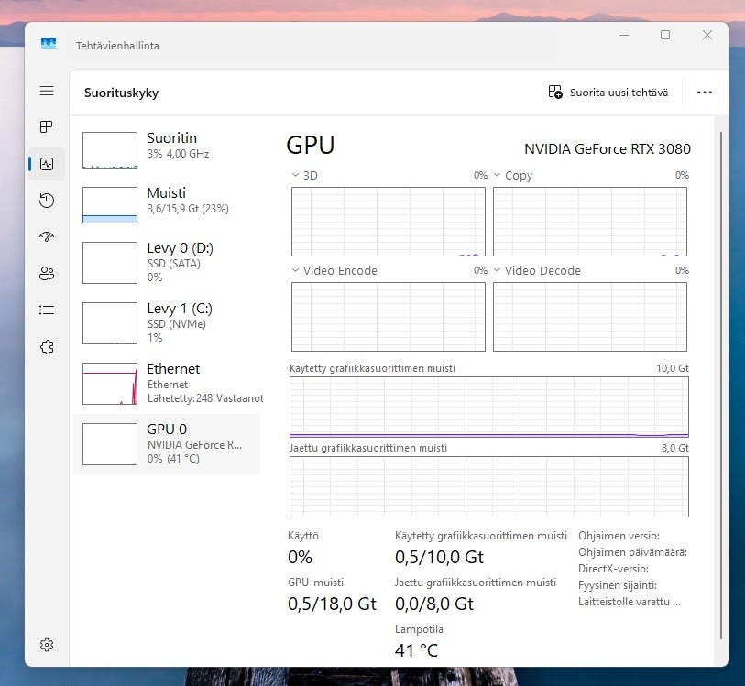Screen dimensions: 745x686
Task: Click the NVIDIA GeForce RTX 3080 title
Action: [x=608, y=148]
